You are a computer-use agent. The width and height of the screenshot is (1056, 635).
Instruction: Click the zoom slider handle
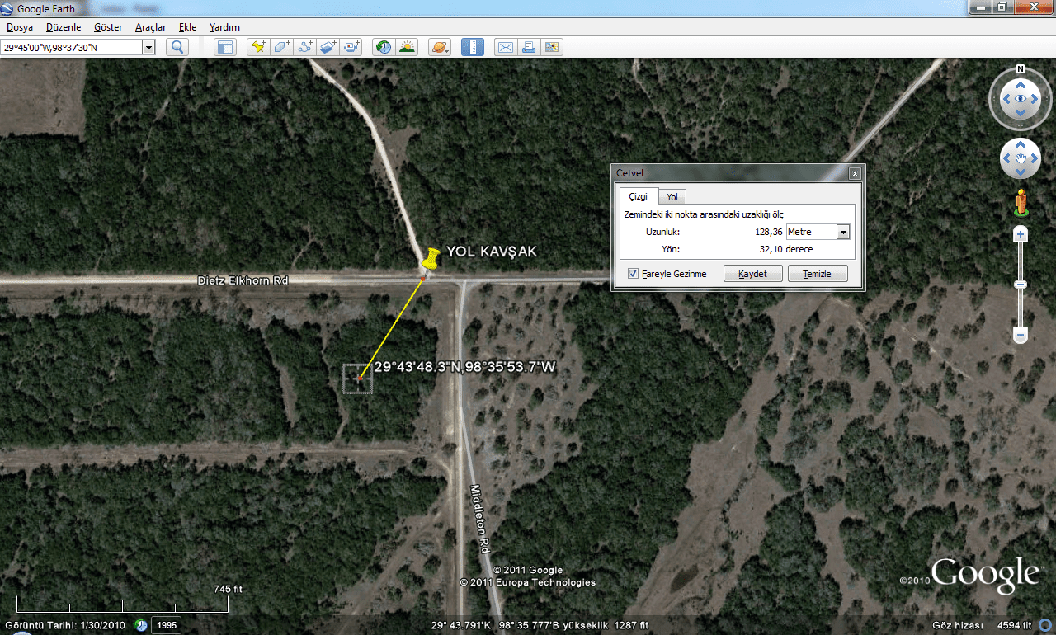pyautogui.click(x=1021, y=285)
